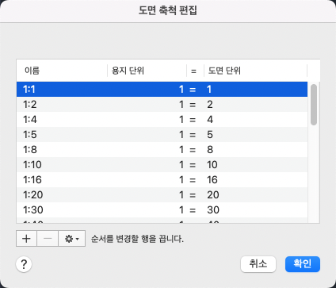Confirm changes with 확인 button
The image size is (336, 288).
tap(303, 264)
